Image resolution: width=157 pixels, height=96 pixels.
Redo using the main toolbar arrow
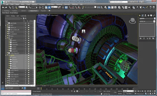click(6, 7)
